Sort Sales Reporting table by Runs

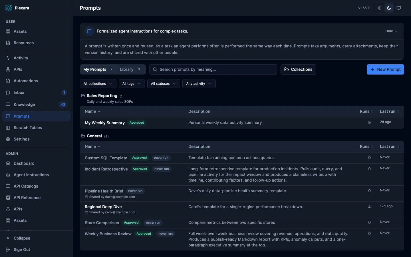click(x=366, y=111)
